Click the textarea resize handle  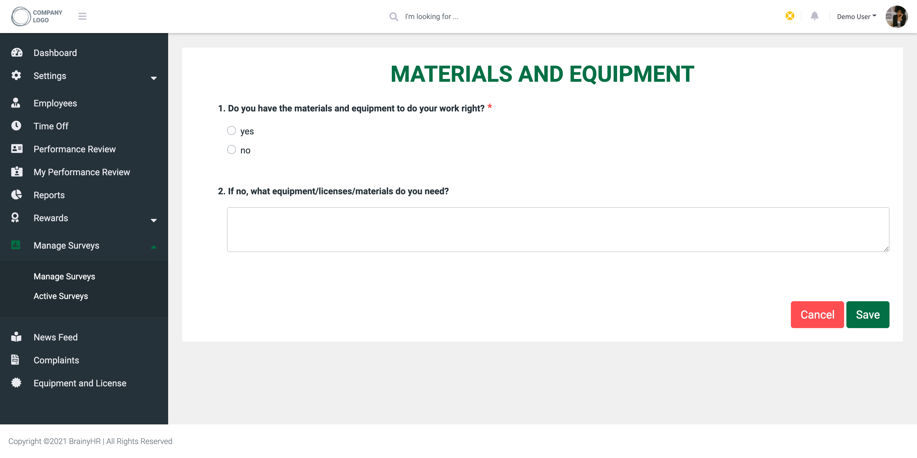click(886, 249)
